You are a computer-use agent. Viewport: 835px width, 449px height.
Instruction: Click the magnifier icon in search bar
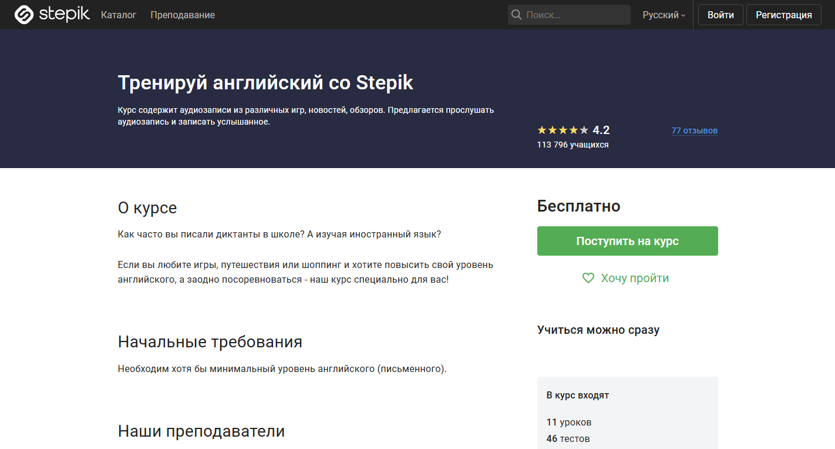[x=517, y=14]
